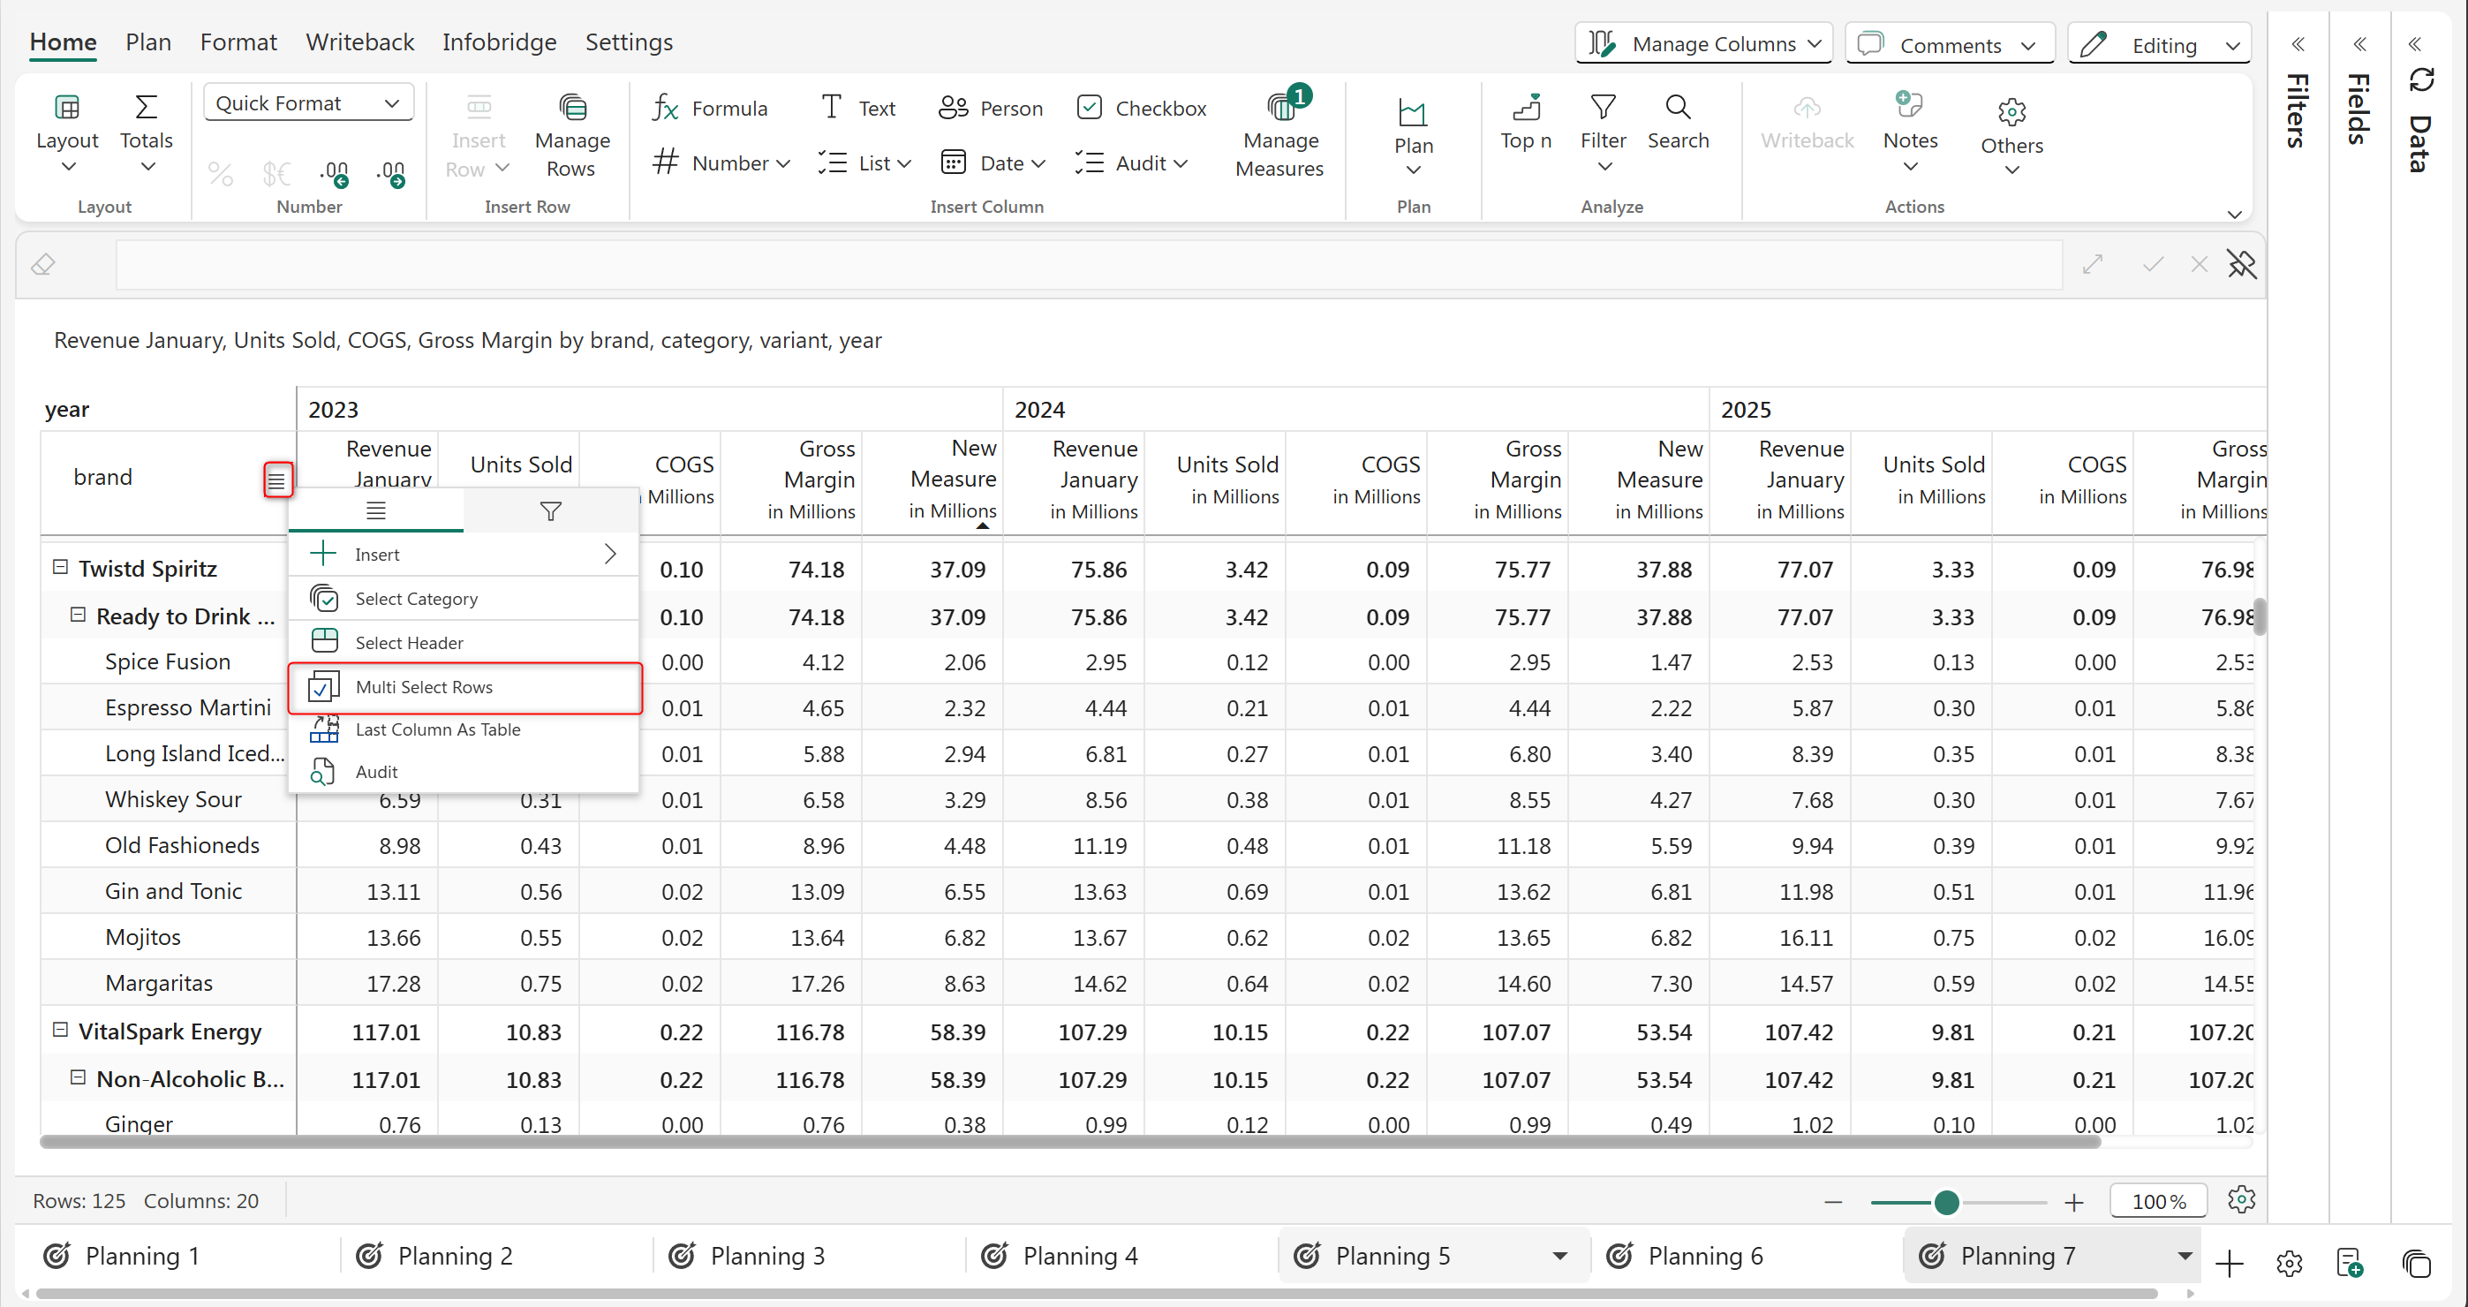The image size is (2468, 1307).
Task: Select Last Column As Table menu entry
Action: click(x=438, y=729)
